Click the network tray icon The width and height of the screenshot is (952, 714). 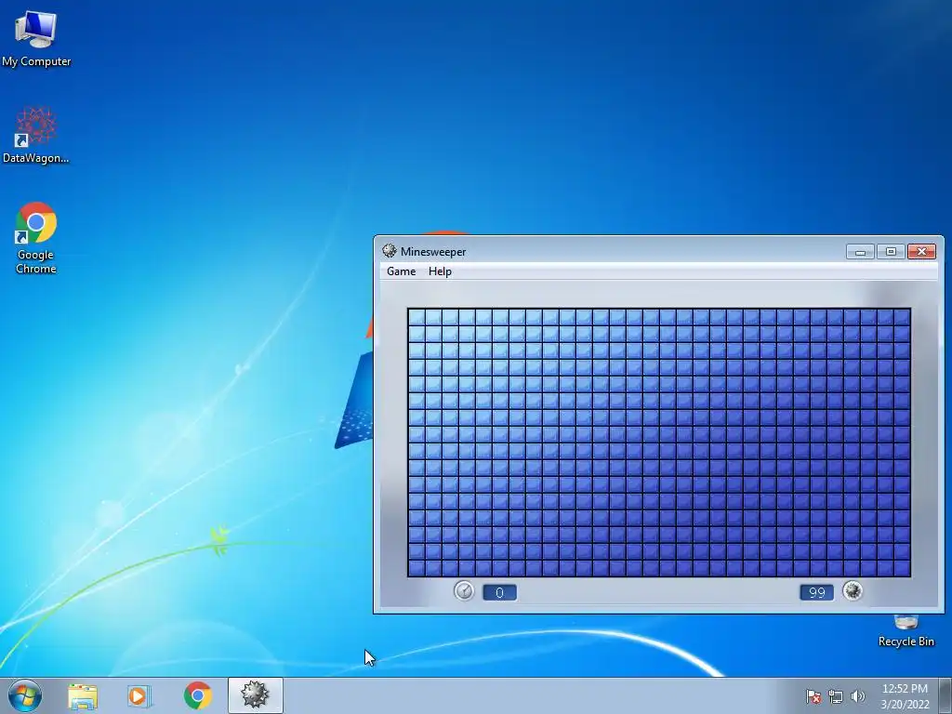[836, 696]
